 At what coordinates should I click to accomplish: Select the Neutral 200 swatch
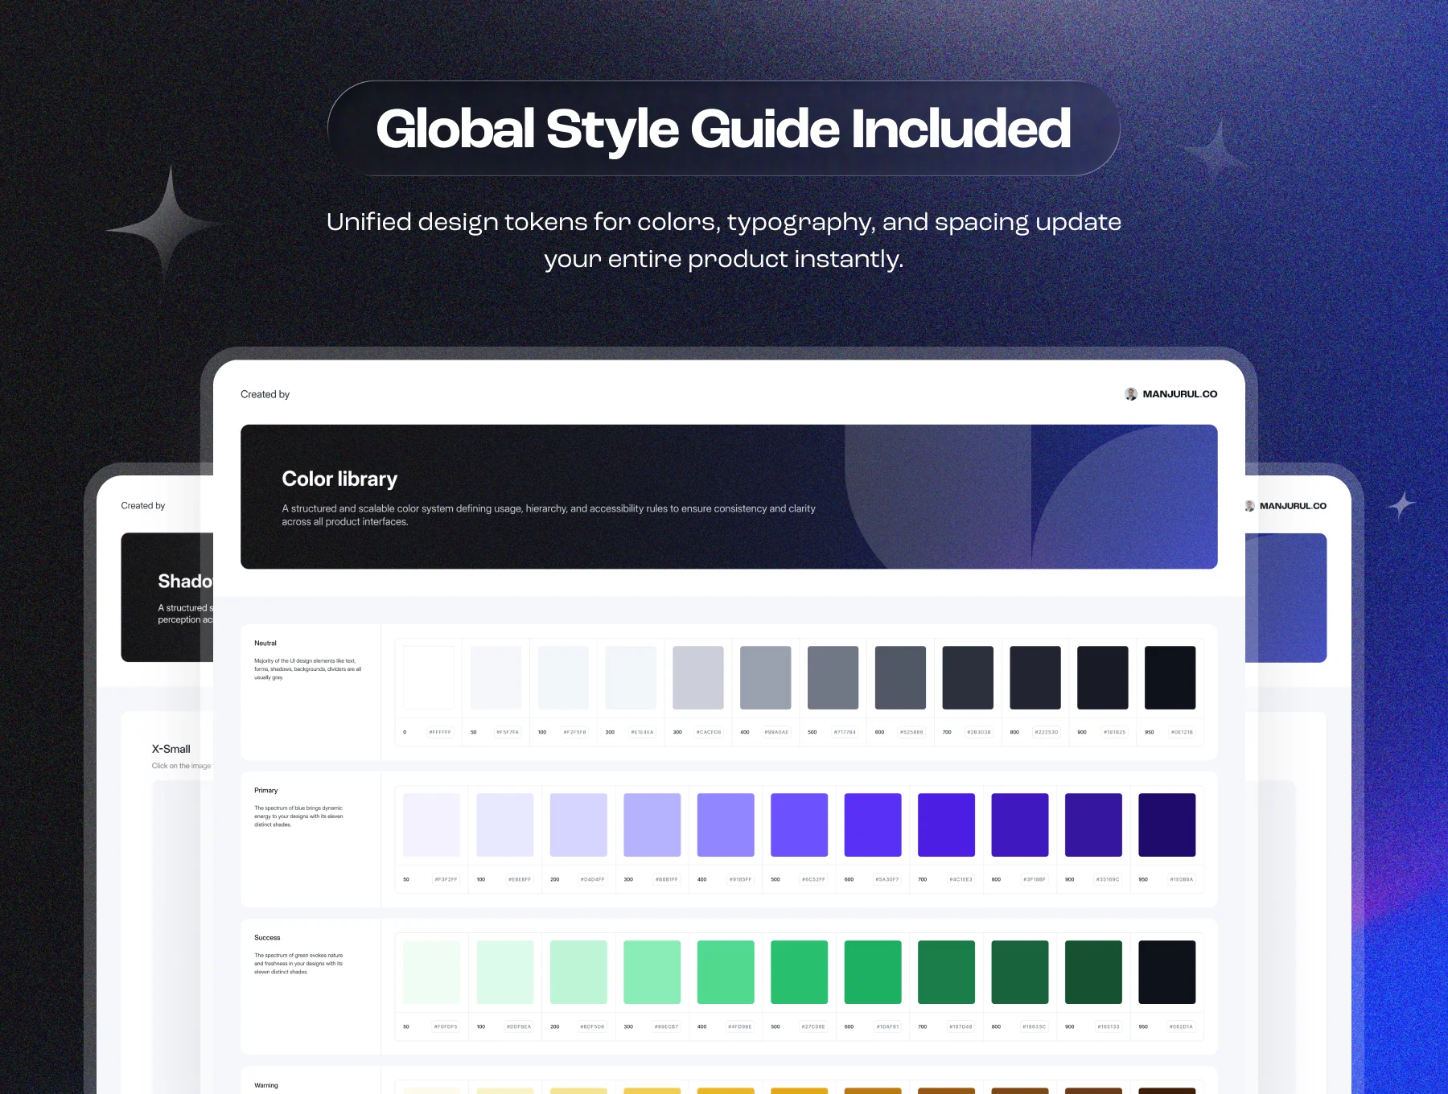pos(631,677)
